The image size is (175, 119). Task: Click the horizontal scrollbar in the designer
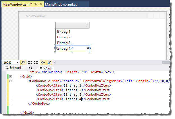(x=113, y=62)
